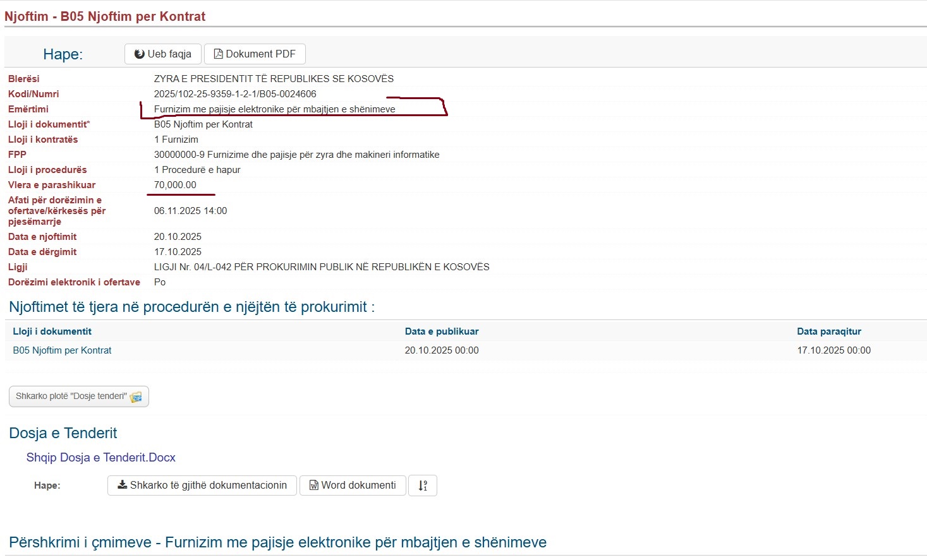This screenshot has width=927, height=560.
Task: Open the Shqip Dosja e Tenderit.Docx link
Action: tap(101, 458)
